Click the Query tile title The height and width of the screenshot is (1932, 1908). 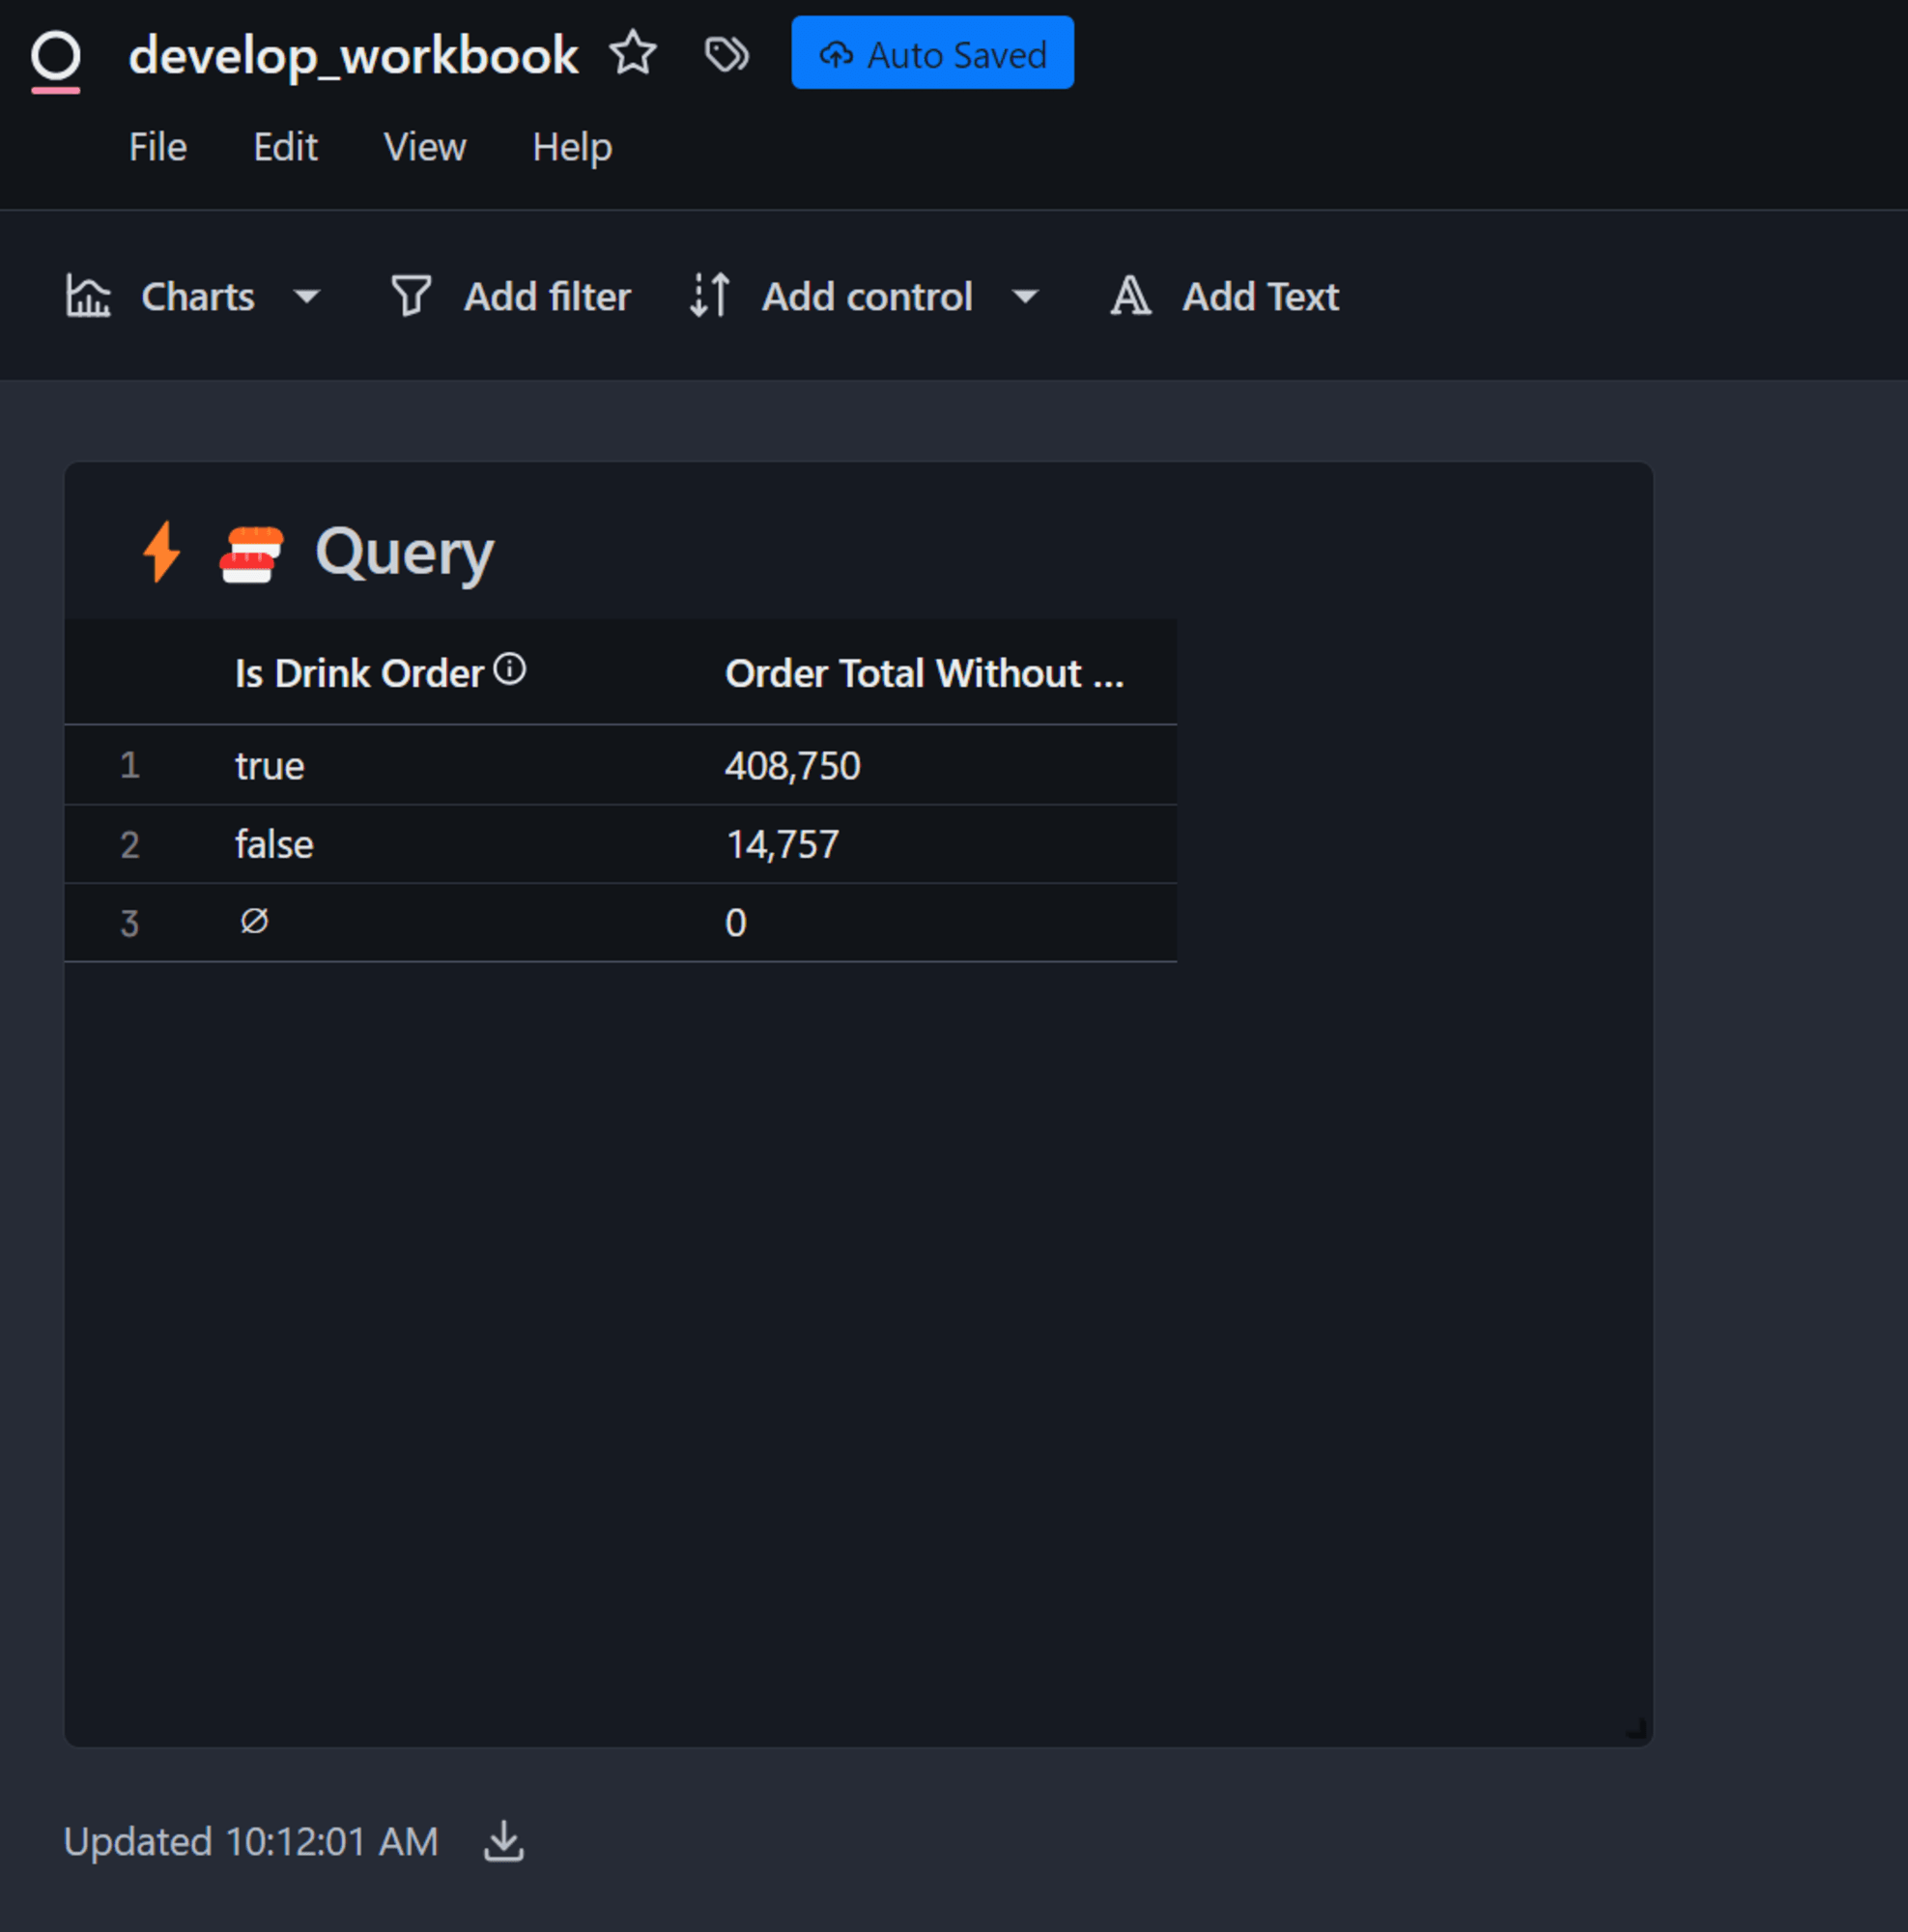pos(404,553)
